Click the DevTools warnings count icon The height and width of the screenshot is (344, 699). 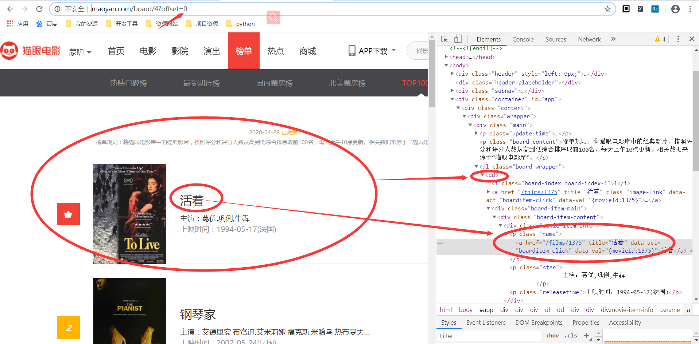(660, 39)
